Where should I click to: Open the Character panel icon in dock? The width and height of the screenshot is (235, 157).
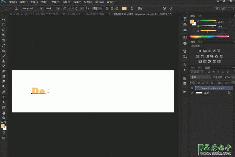click(185, 65)
